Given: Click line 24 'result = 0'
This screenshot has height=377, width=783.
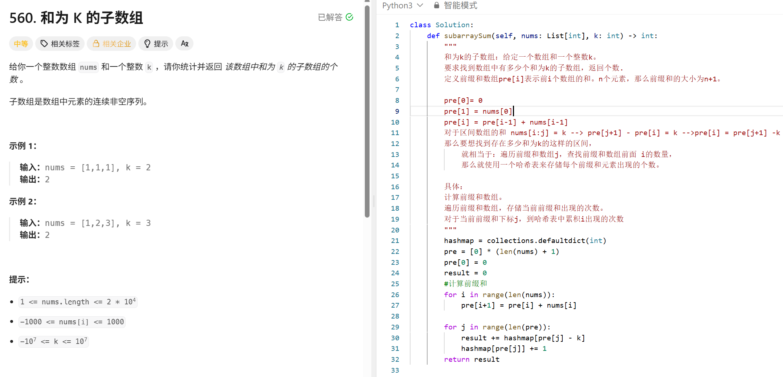Looking at the screenshot, I should point(465,273).
